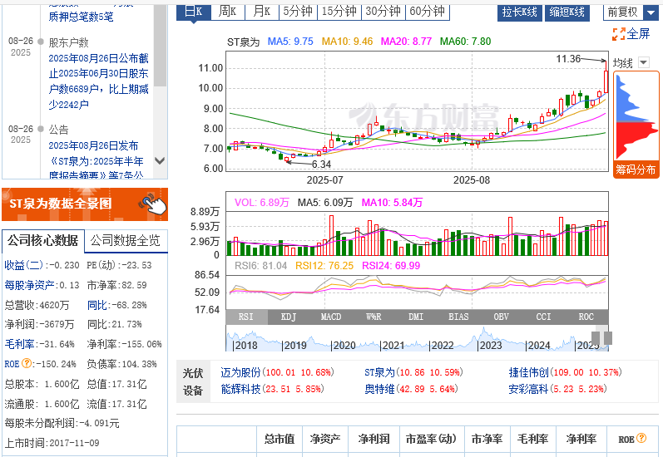
Task: Click 2020 on the year timeline
Action: pos(344,346)
